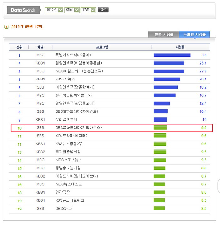Click the 프로그램 column header
Image resolution: width=220 pixels, height=228 pixels.
coord(102,47)
